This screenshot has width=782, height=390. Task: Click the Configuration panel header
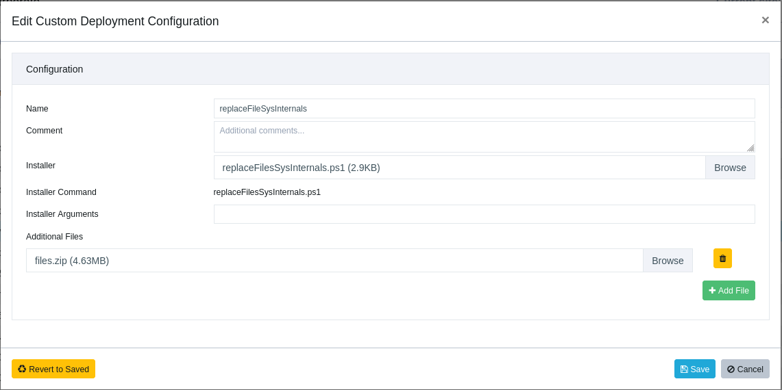click(391, 69)
